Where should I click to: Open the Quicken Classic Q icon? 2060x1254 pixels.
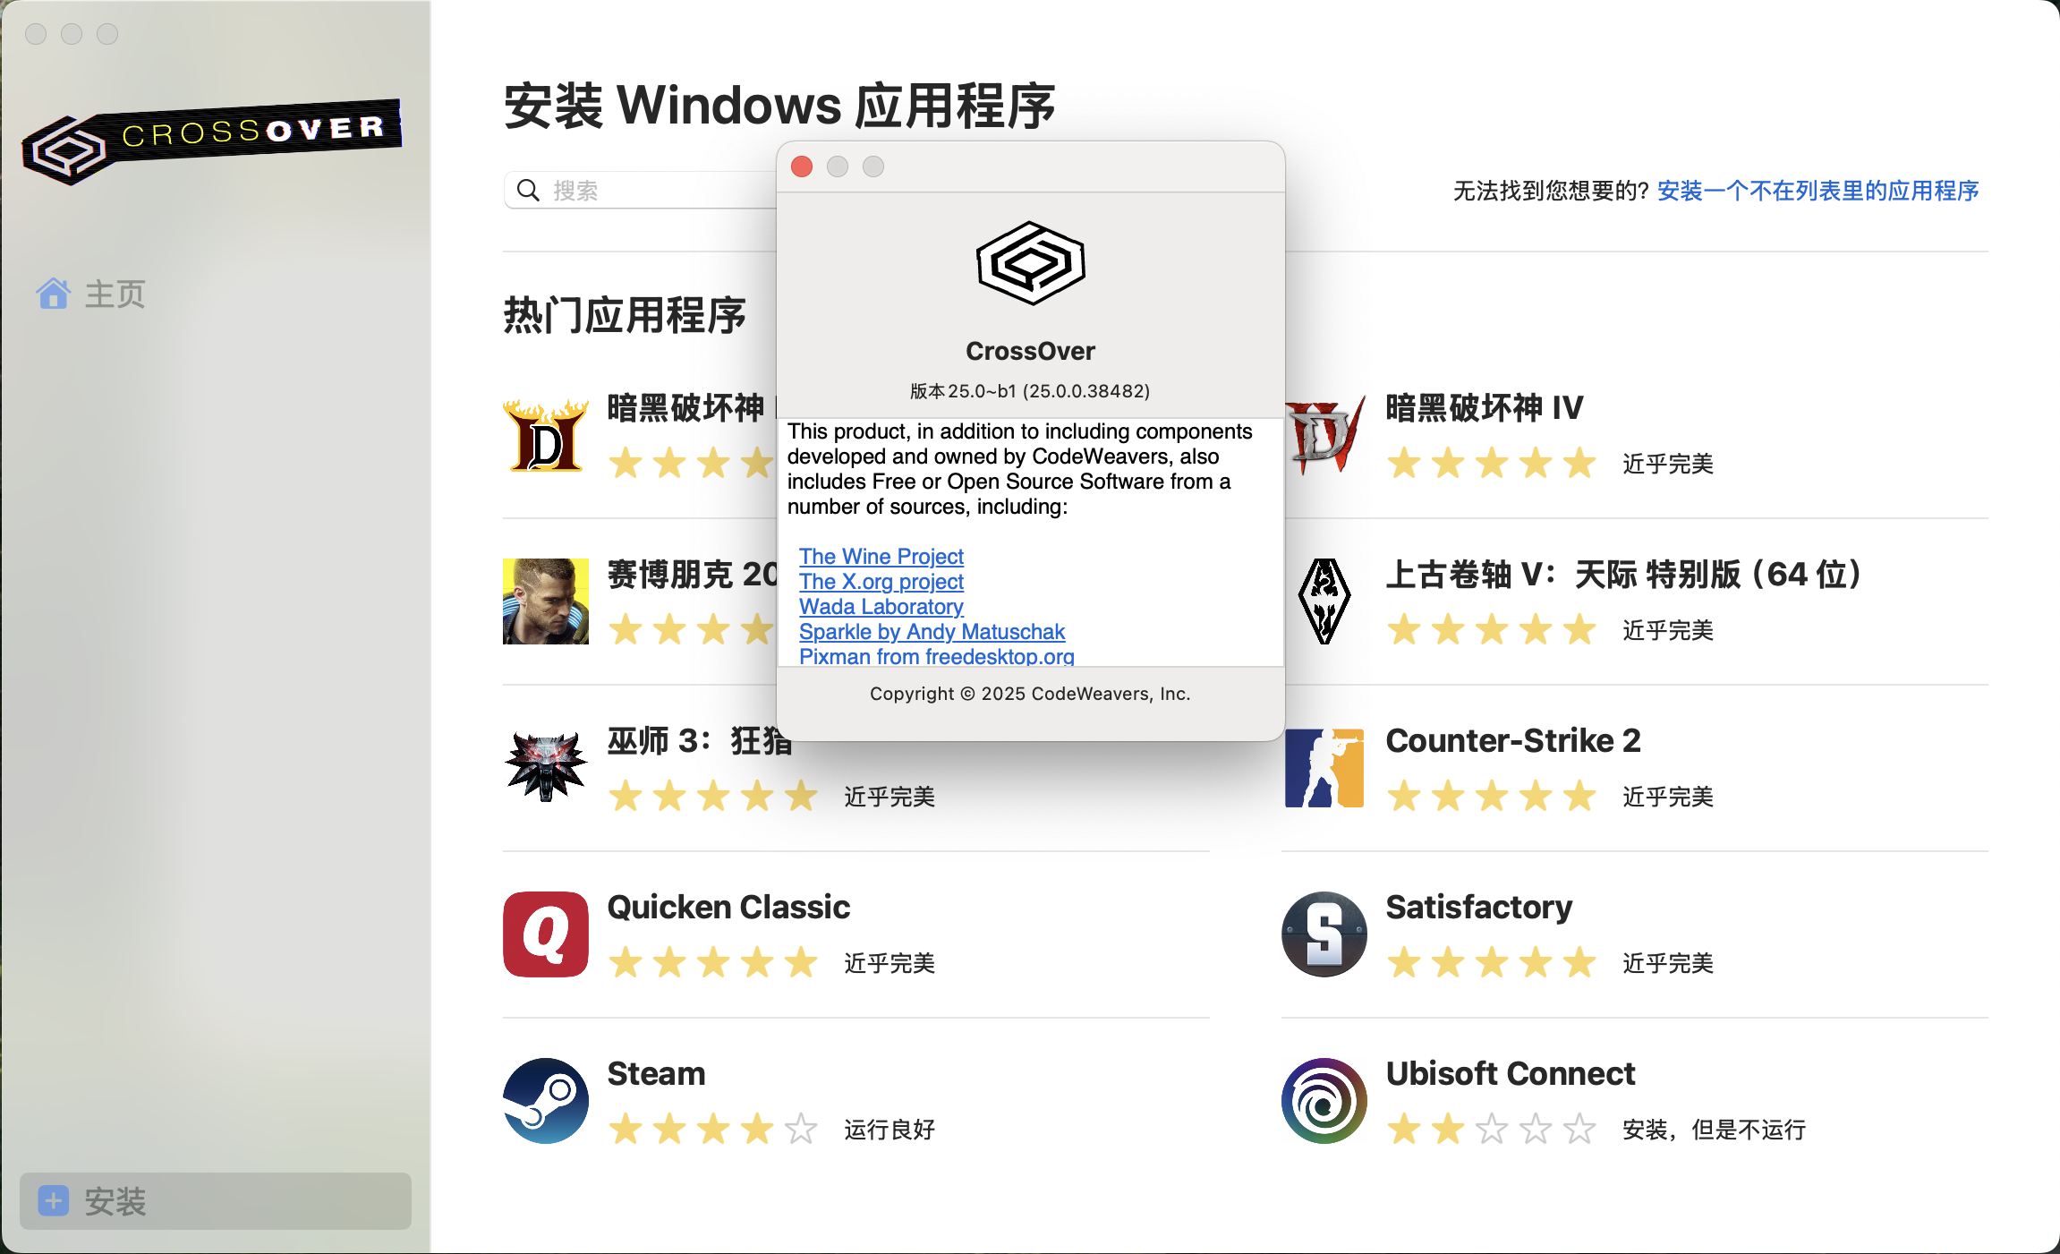click(x=546, y=934)
